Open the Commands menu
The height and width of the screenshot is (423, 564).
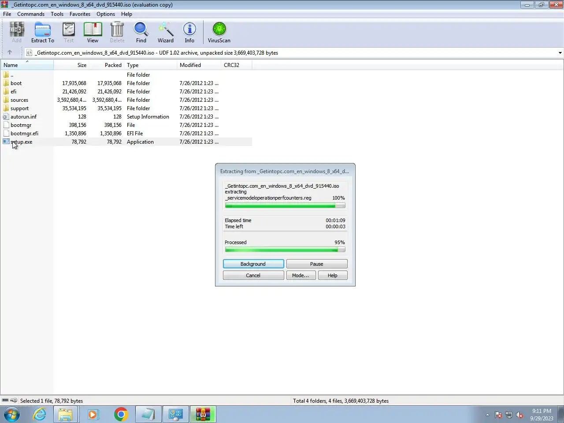pyautogui.click(x=31, y=14)
